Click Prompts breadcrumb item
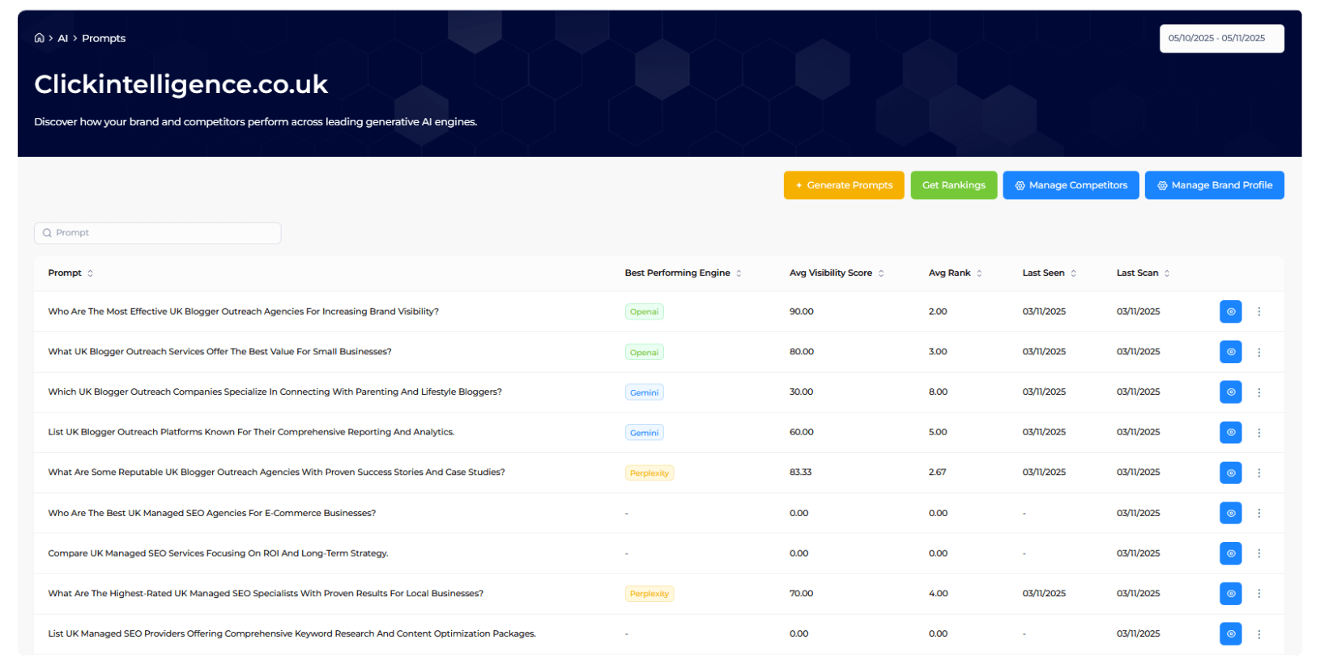This screenshot has width=1320, height=665. click(104, 38)
